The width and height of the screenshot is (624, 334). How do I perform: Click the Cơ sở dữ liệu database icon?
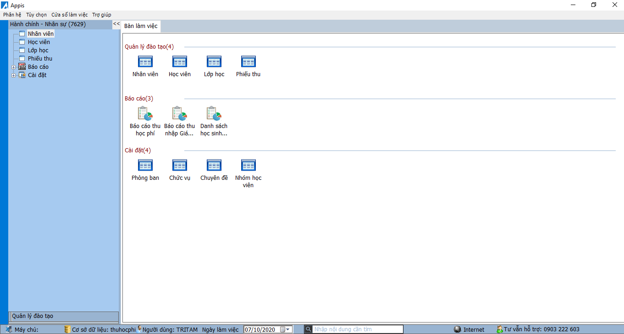67,329
